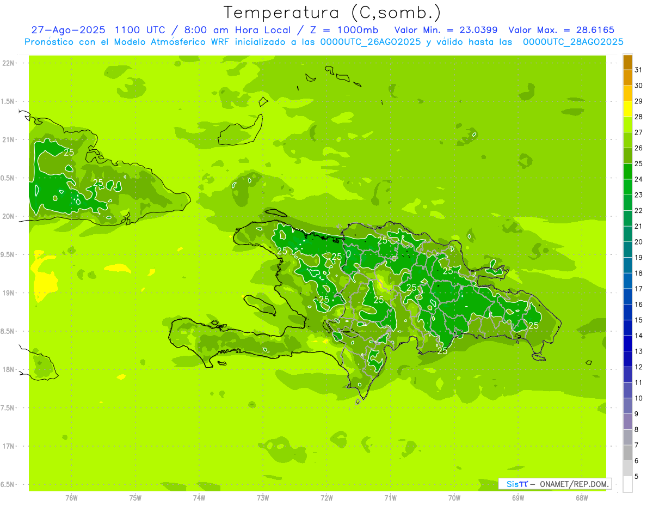Click legend value "12"
653x505 pixels.
pyautogui.click(x=638, y=367)
